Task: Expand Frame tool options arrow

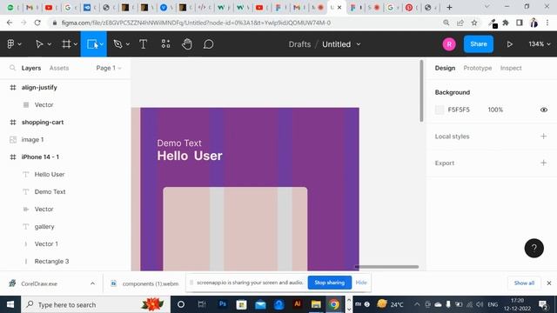Action: 76,44
